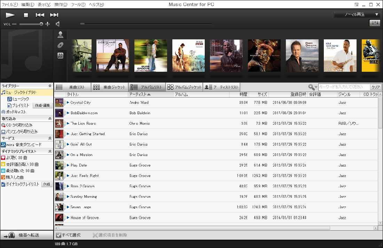Toggle the すべて選択 checkbox
This screenshot has width=383, height=248.
[x=58, y=235]
